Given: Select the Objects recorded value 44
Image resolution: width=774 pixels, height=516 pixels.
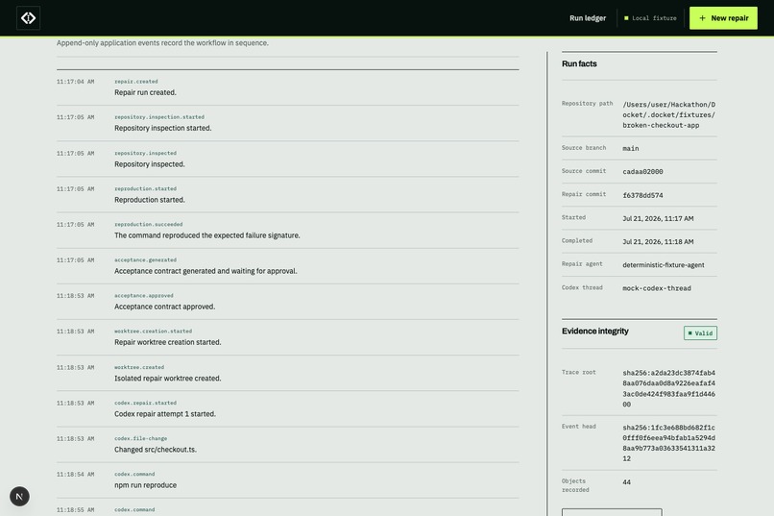Looking at the screenshot, I should [x=626, y=482].
